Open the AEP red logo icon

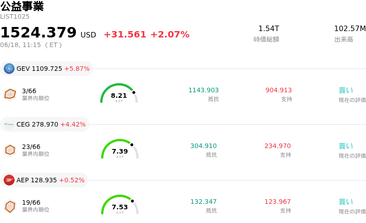coord(9,180)
